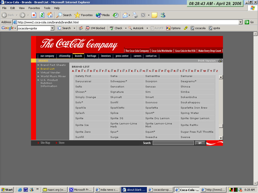Open Google toolbar Options
Image resolution: width=258 pixels, height=193 pixels.
click(x=173, y=28)
